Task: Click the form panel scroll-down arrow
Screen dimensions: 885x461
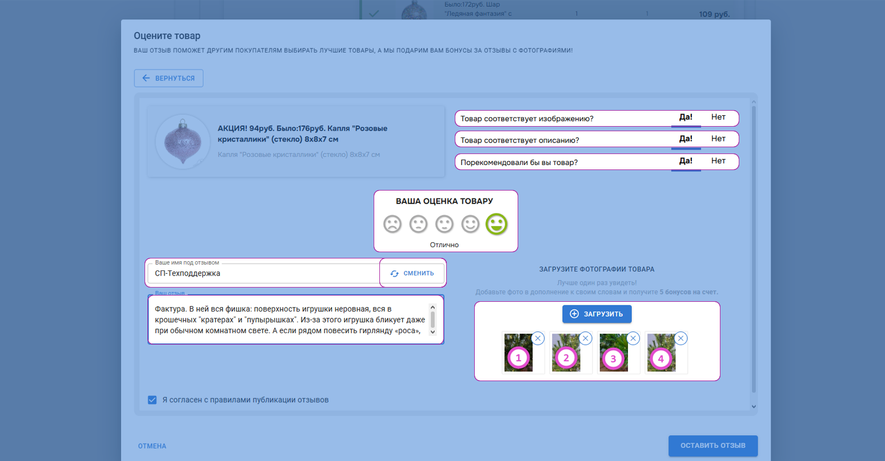Action: pos(754,406)
